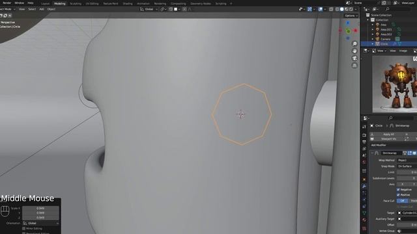The width and height of the screenshot is (417, 234).
Task: Click the Viewport Vis button
Action: click(x=388, y=138)
